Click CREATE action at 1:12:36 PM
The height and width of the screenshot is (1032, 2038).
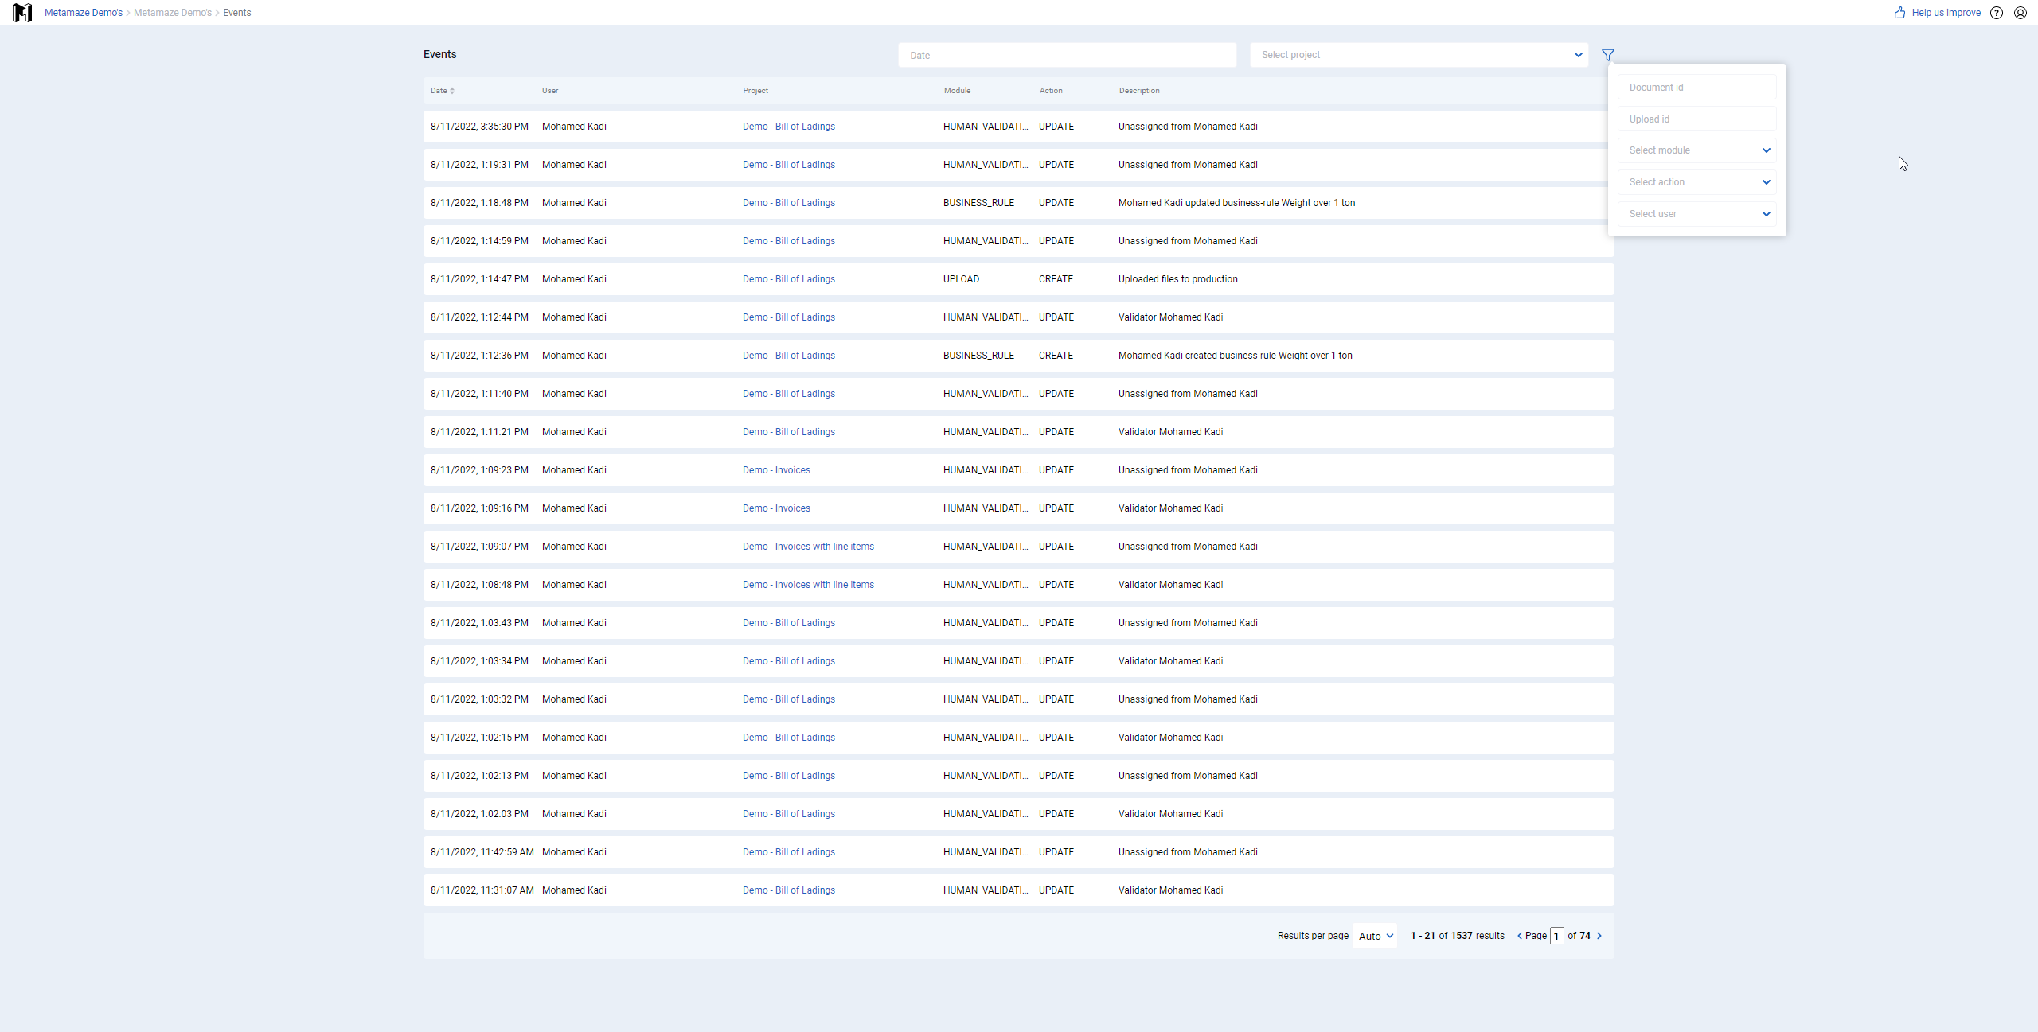pyautogui.click(x=1056, y=356)
